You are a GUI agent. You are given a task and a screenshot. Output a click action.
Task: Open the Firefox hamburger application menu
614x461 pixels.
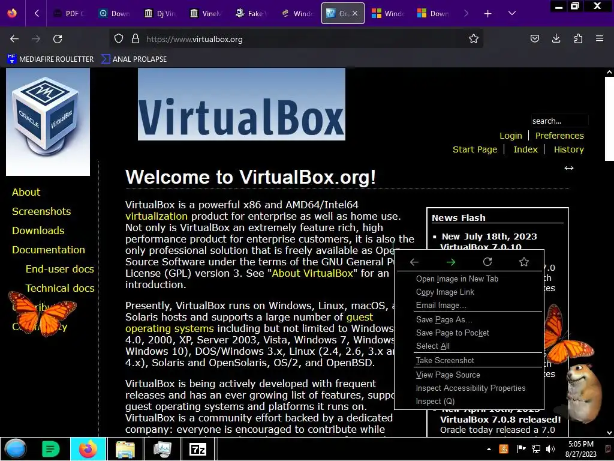tap(600, 39)
